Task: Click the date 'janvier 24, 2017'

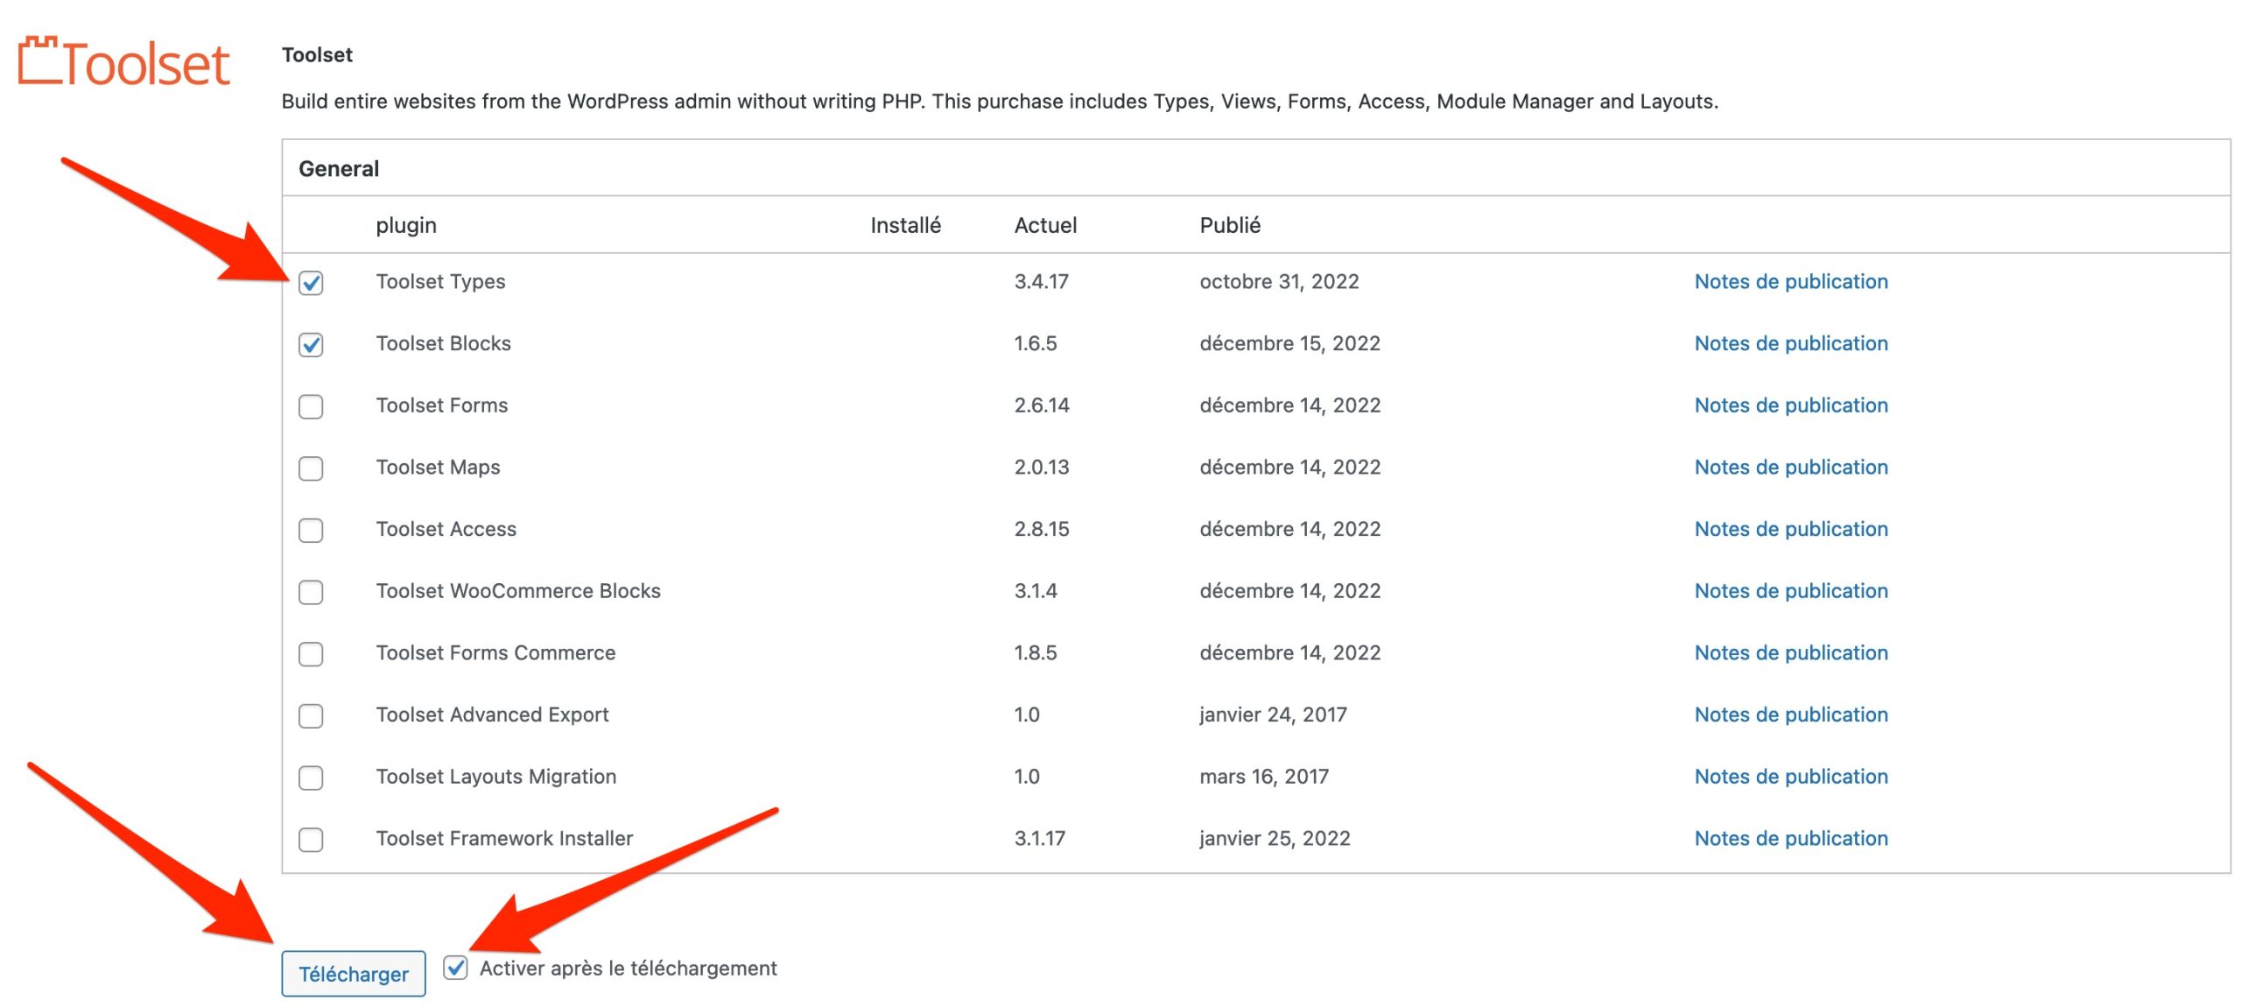Action: [1273, 715]
